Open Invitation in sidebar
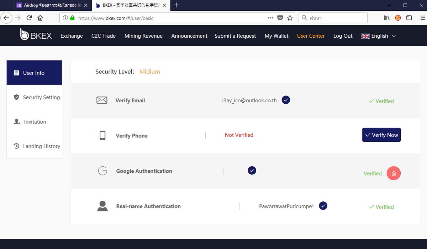 coord(34,122)
